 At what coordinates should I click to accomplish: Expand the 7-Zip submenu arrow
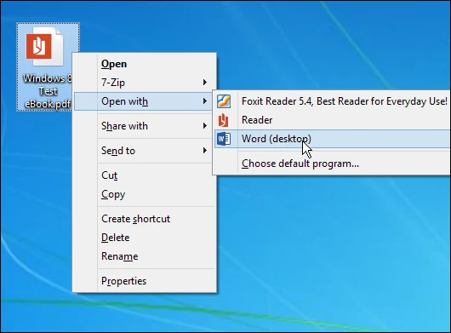205,83
